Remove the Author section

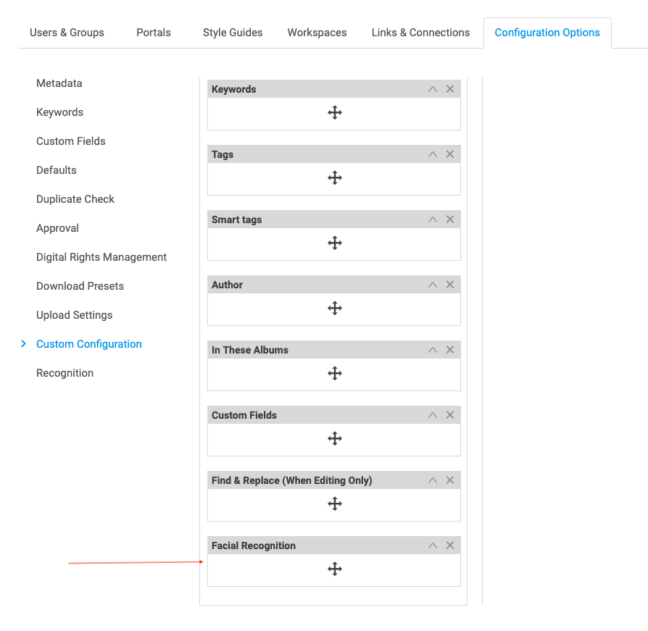(450, 284)
